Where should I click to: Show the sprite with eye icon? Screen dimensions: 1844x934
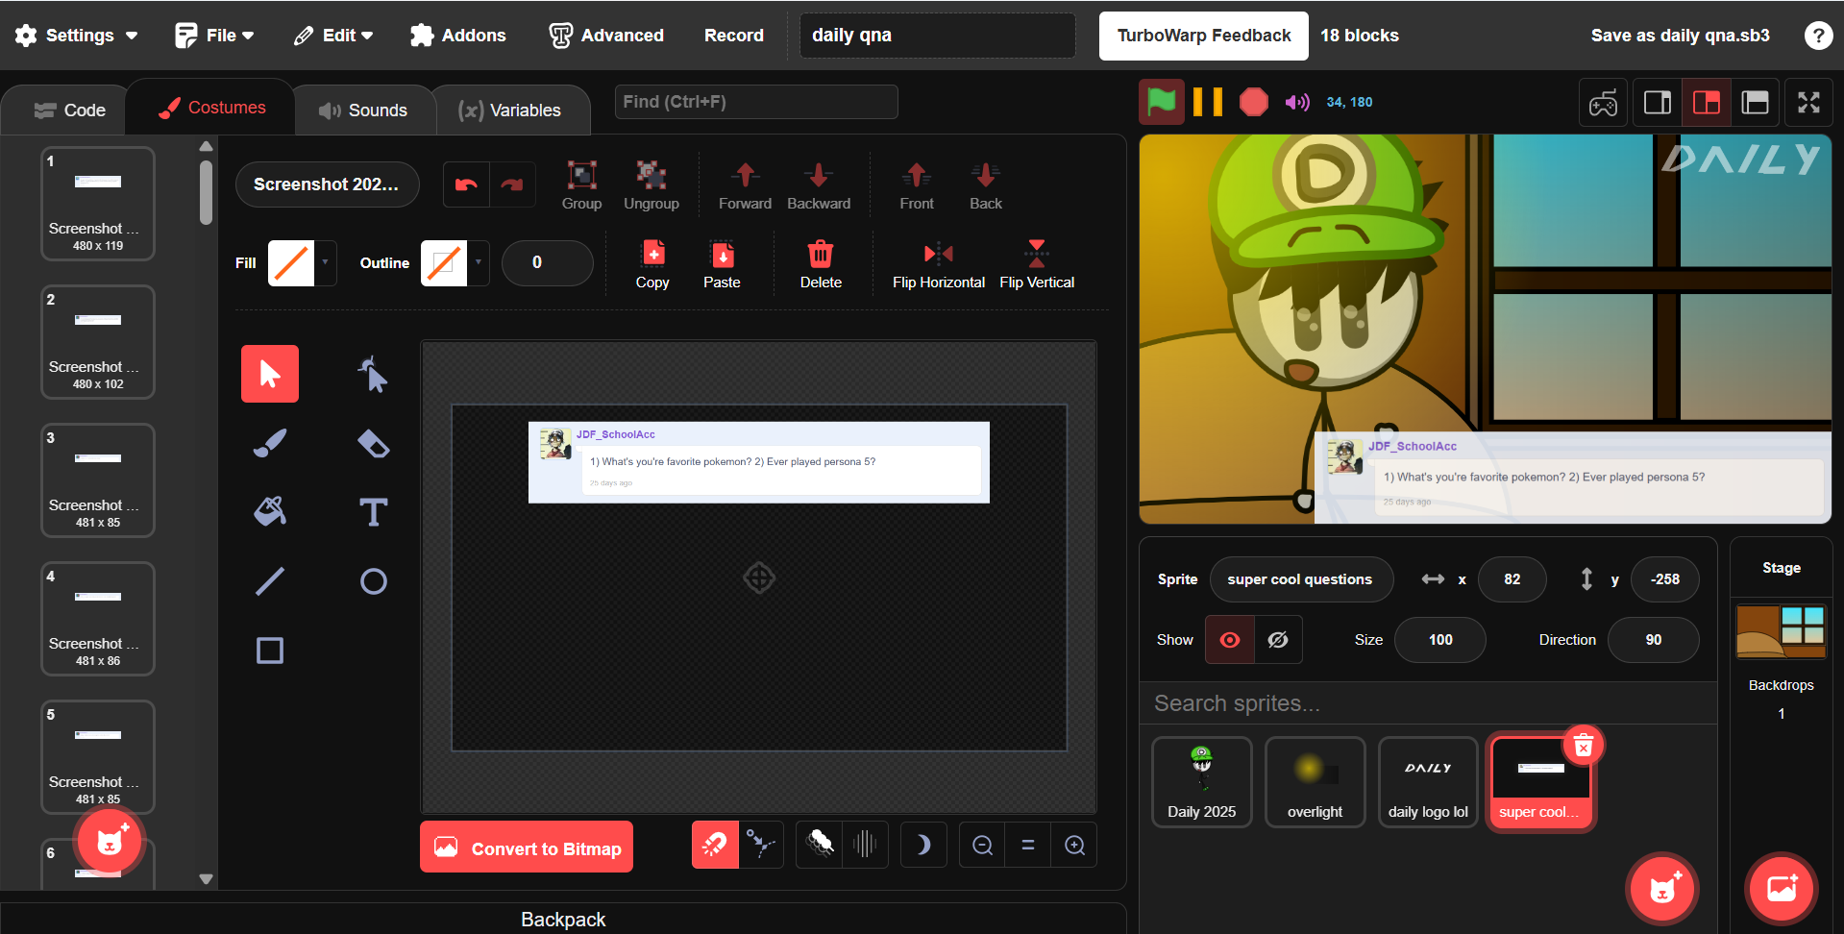point(1230,640)
